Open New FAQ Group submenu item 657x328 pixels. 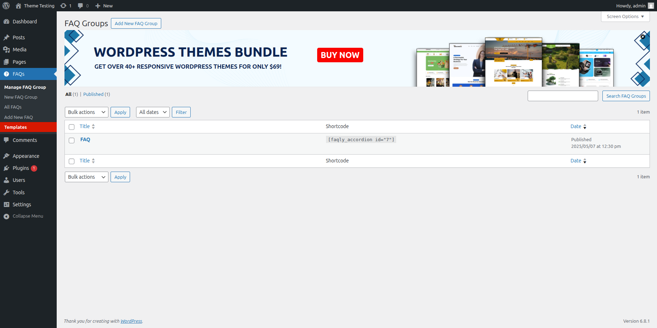(x=28, y=97)
